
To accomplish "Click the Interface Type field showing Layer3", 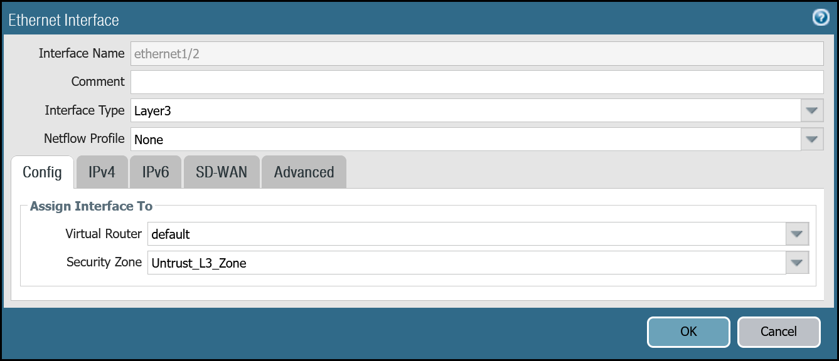I will (x=465, y=111).
